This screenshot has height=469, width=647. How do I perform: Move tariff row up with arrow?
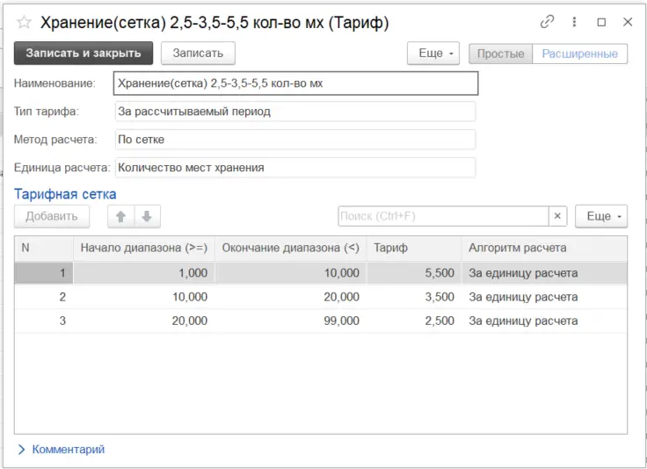click(x=121, y=216)
